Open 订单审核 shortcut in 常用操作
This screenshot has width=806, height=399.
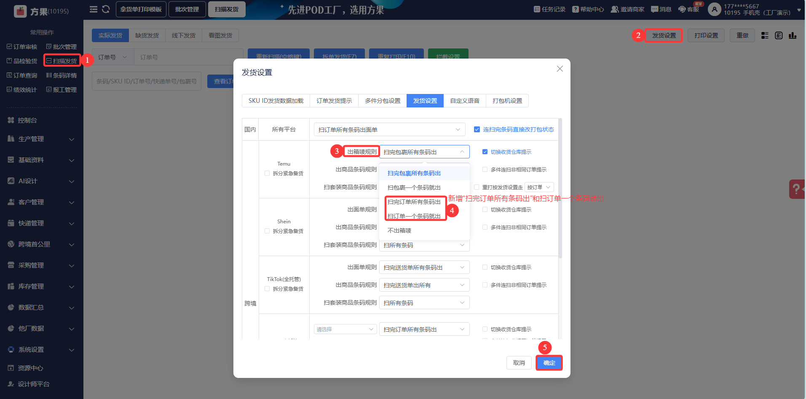point(22,47)
